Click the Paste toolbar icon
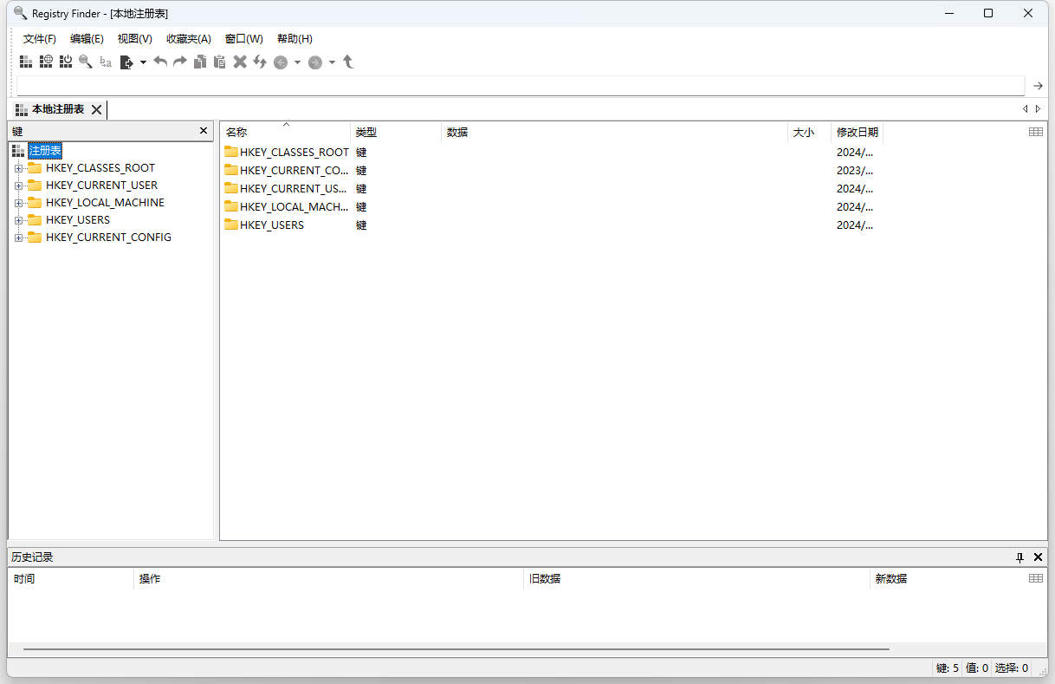 point(220,62)
